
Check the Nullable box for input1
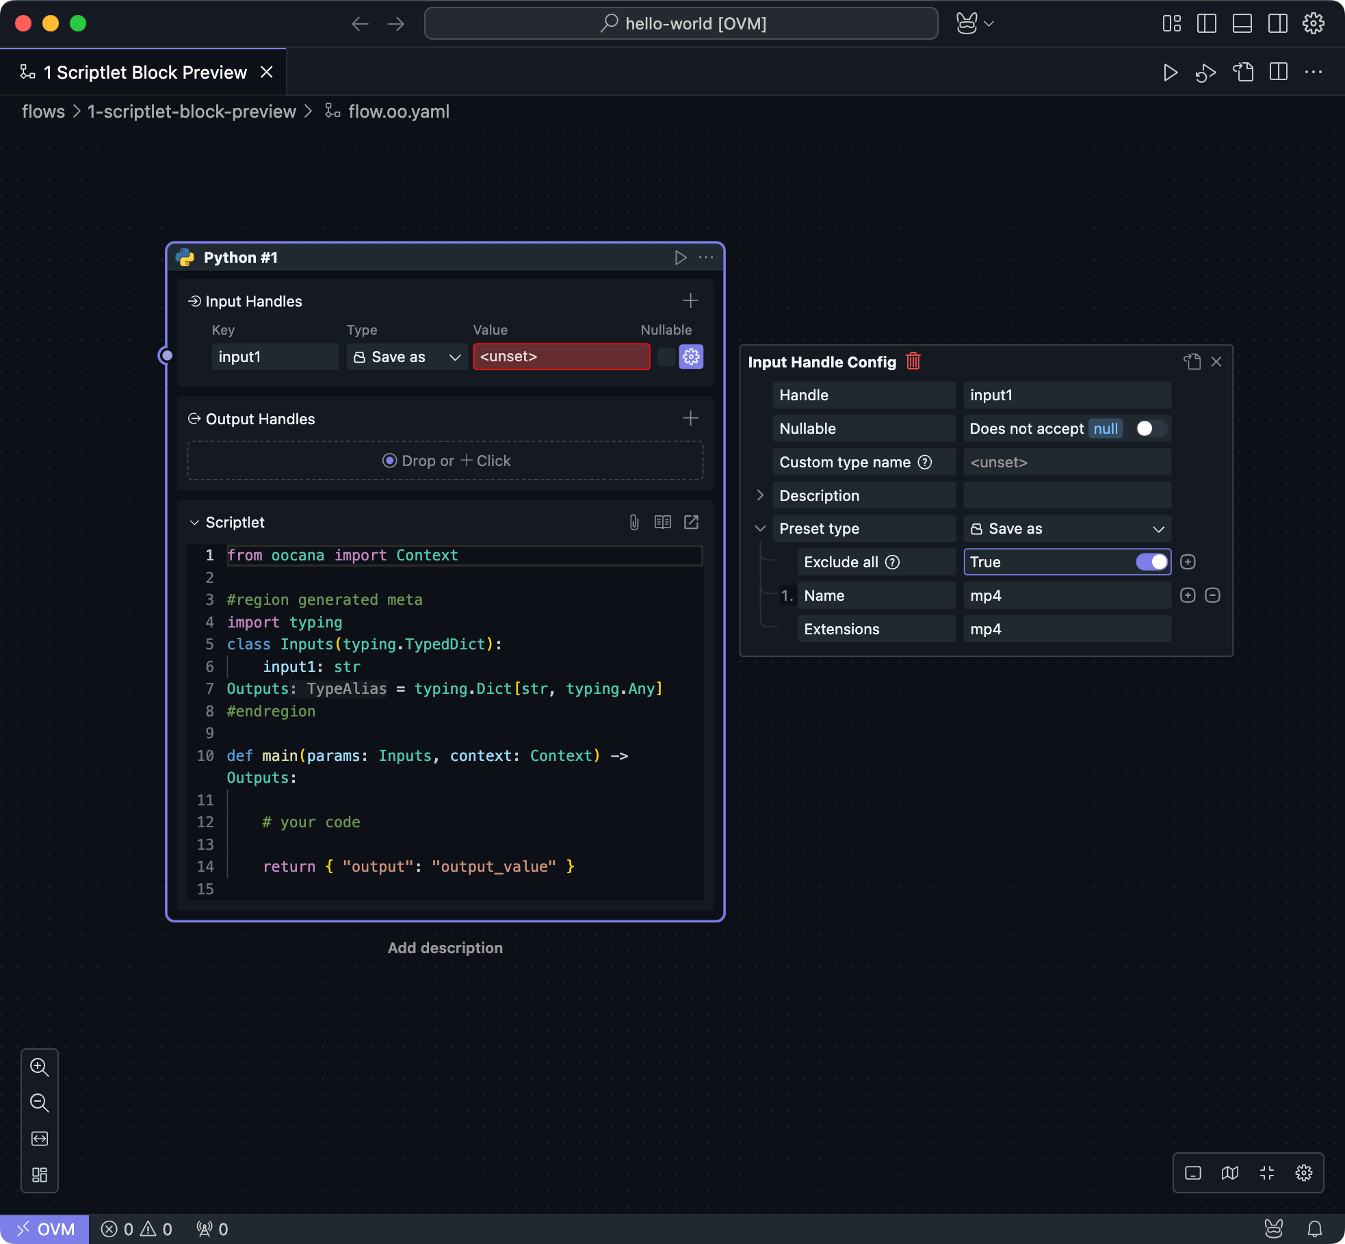[x=666, y=357]
